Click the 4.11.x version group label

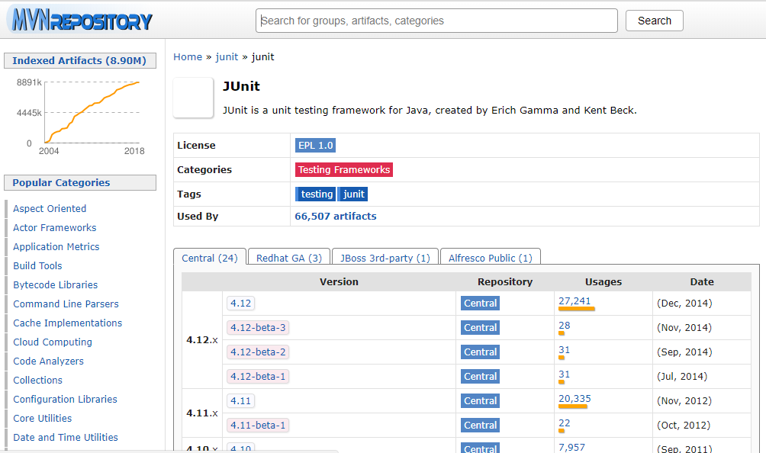point(202,413)
